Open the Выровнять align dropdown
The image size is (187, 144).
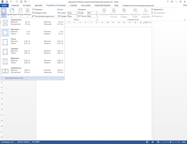(157, 9)
